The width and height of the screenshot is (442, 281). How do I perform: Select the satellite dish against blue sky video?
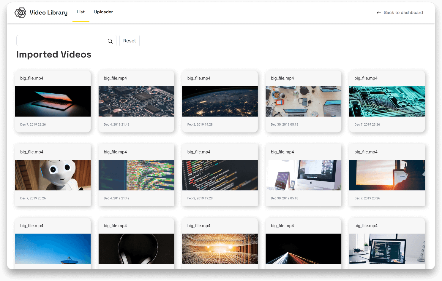pyautogui.click(x=53, y=249)
